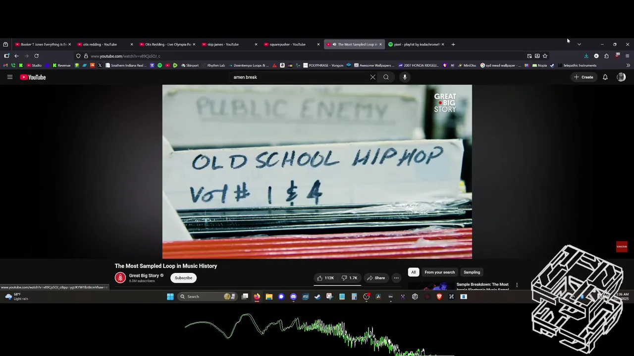Toggle the browser sidebar icon
Image resolution: width=634 pixels, height=356 pixels.
(x=6, y=56)
